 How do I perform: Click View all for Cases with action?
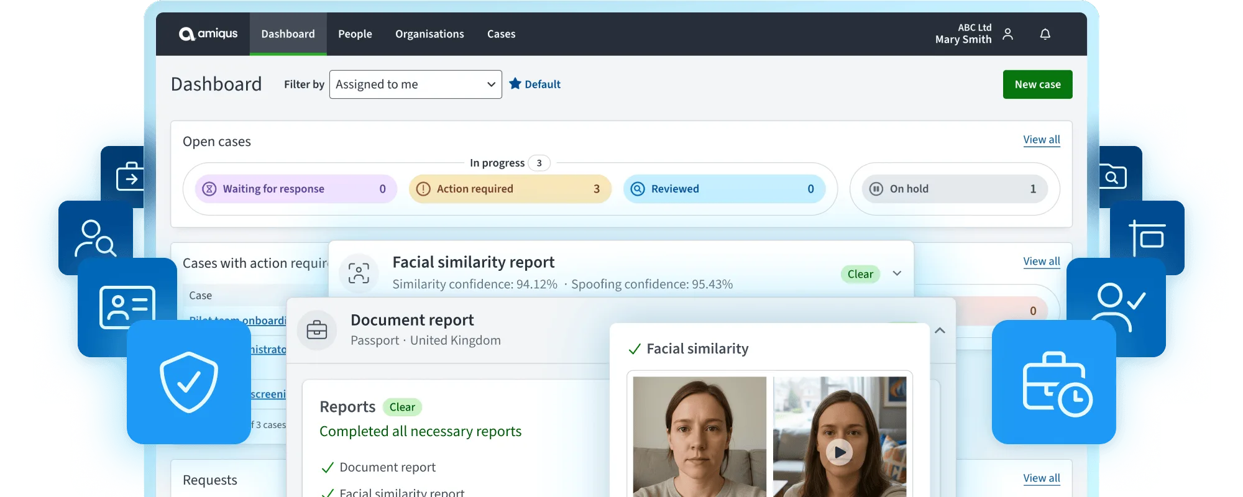pyautogui.click(x=1042, y=262)
